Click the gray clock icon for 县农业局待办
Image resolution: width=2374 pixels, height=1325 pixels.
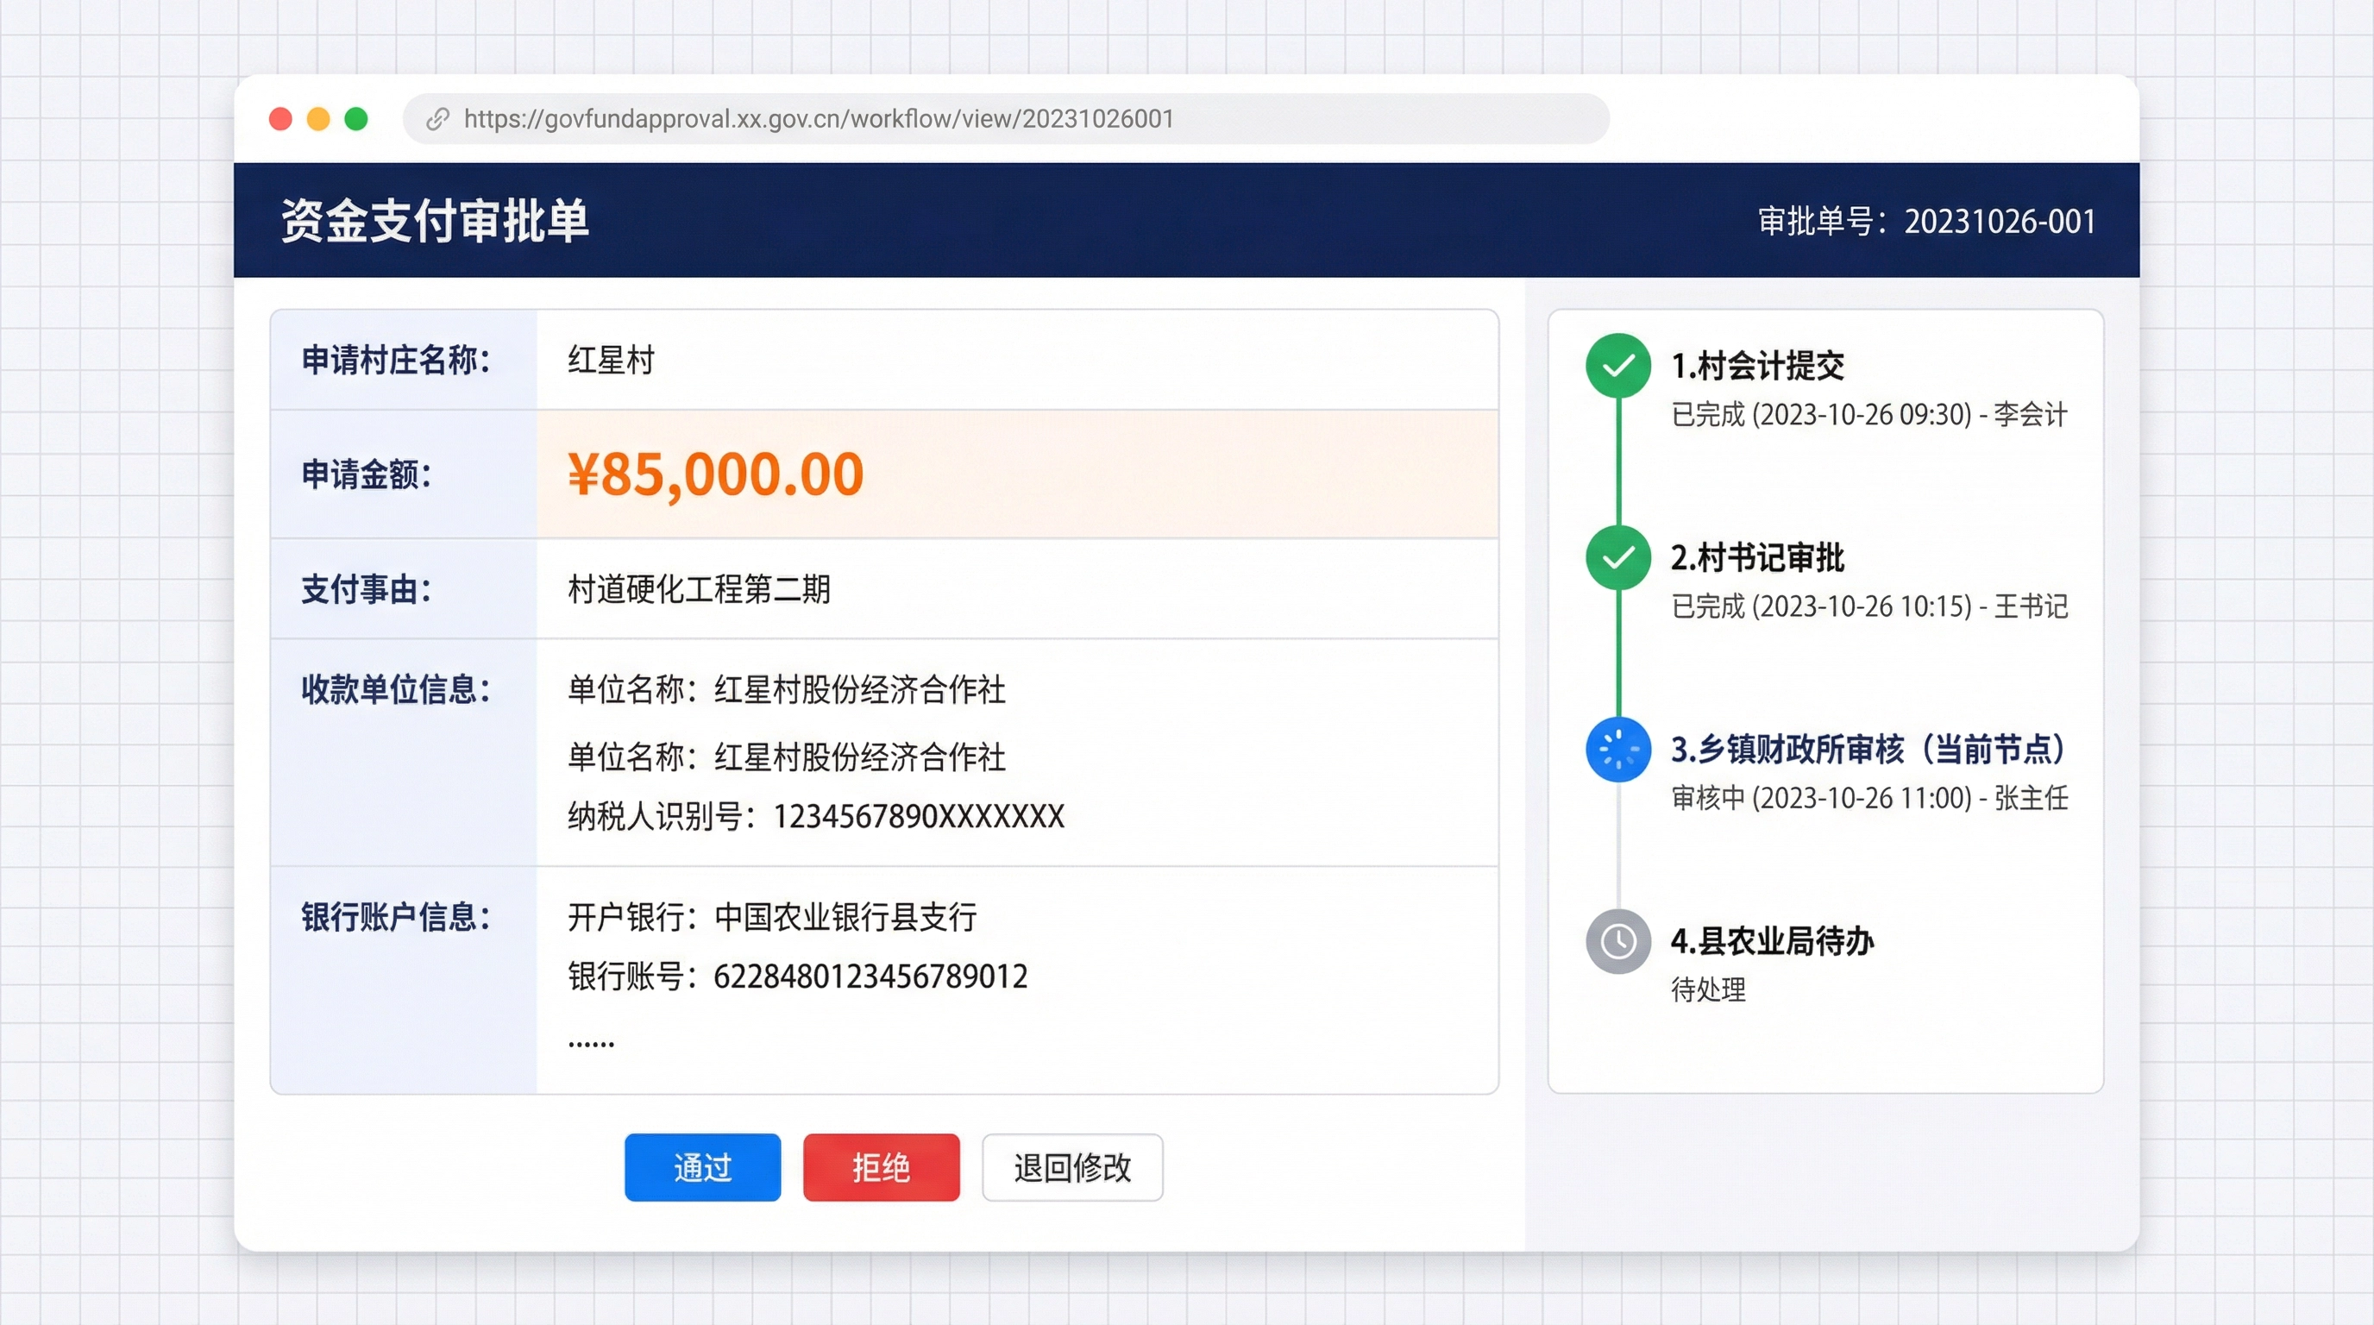click(x=1617, y=942)
